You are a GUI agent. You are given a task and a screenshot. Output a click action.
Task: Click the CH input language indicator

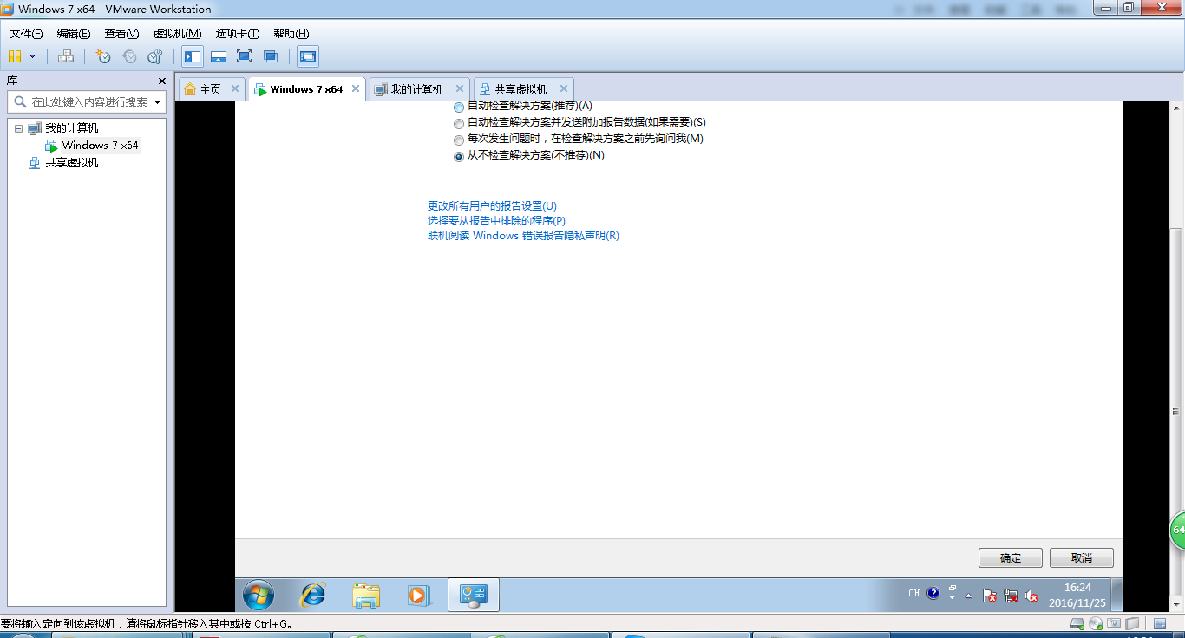(914, 594)
